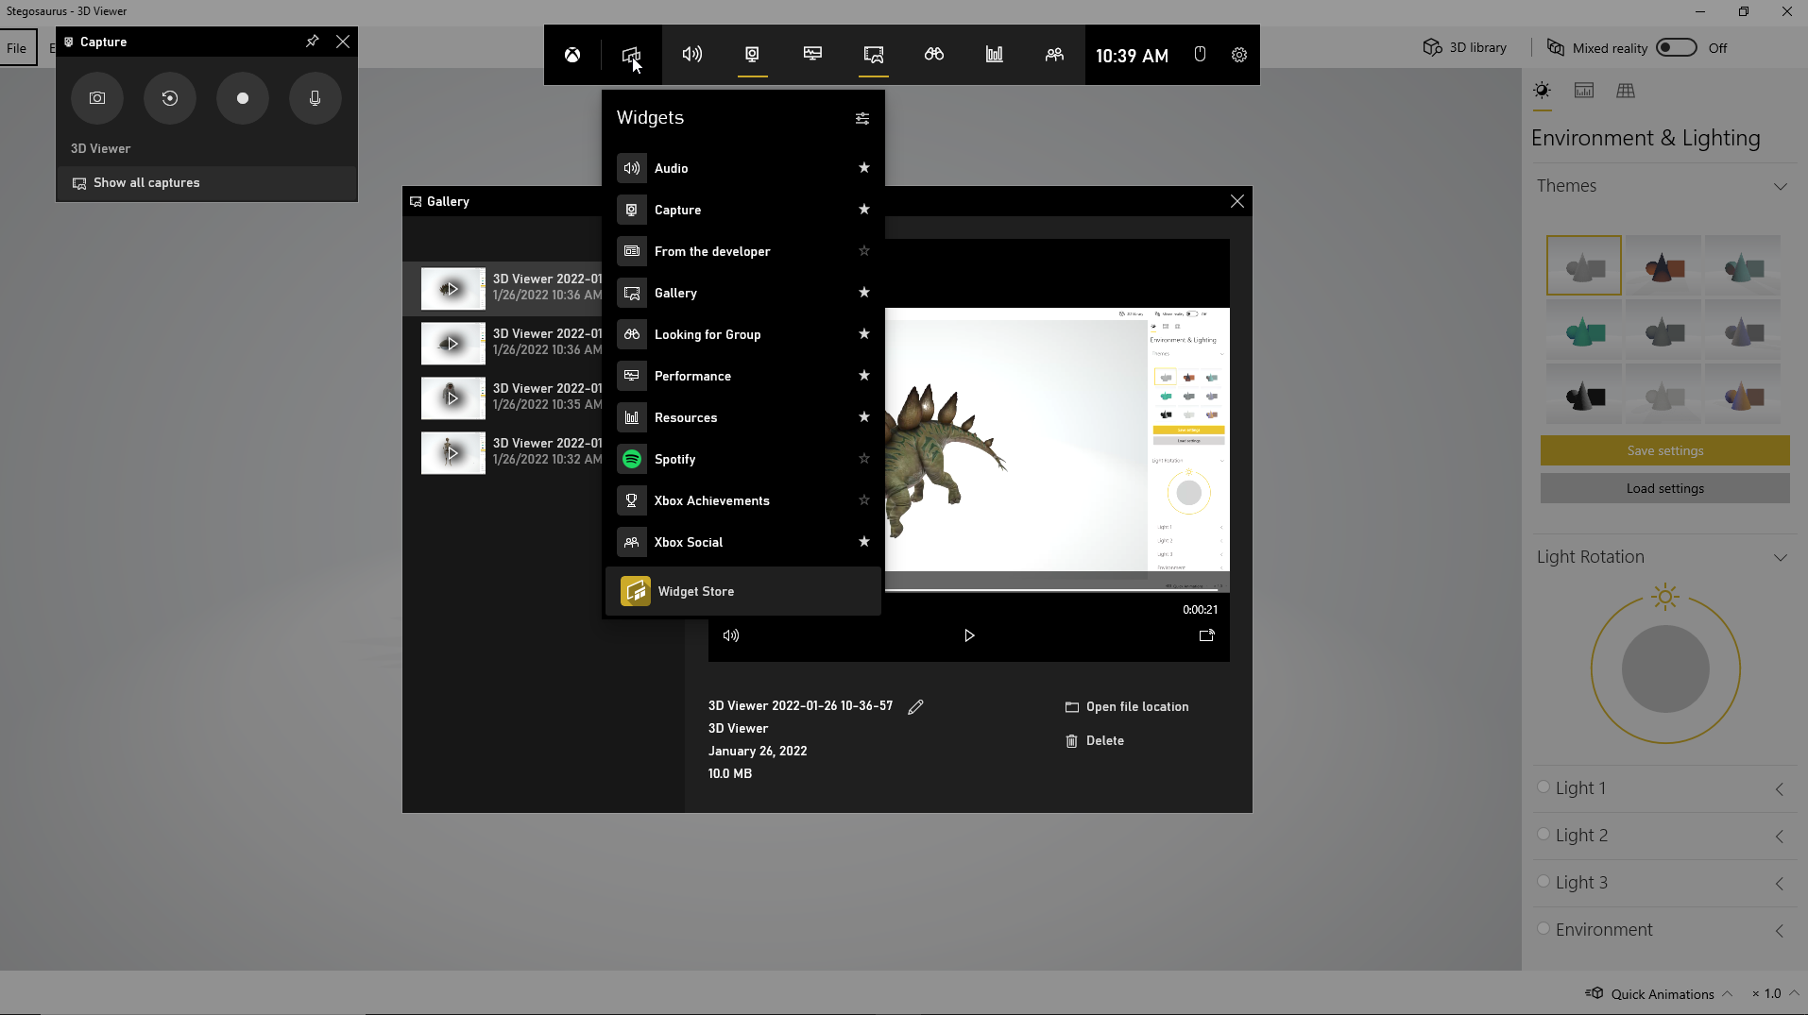
Task: Toggle Gallery widget in Game Bar
Action: click(x=874, y=55)
